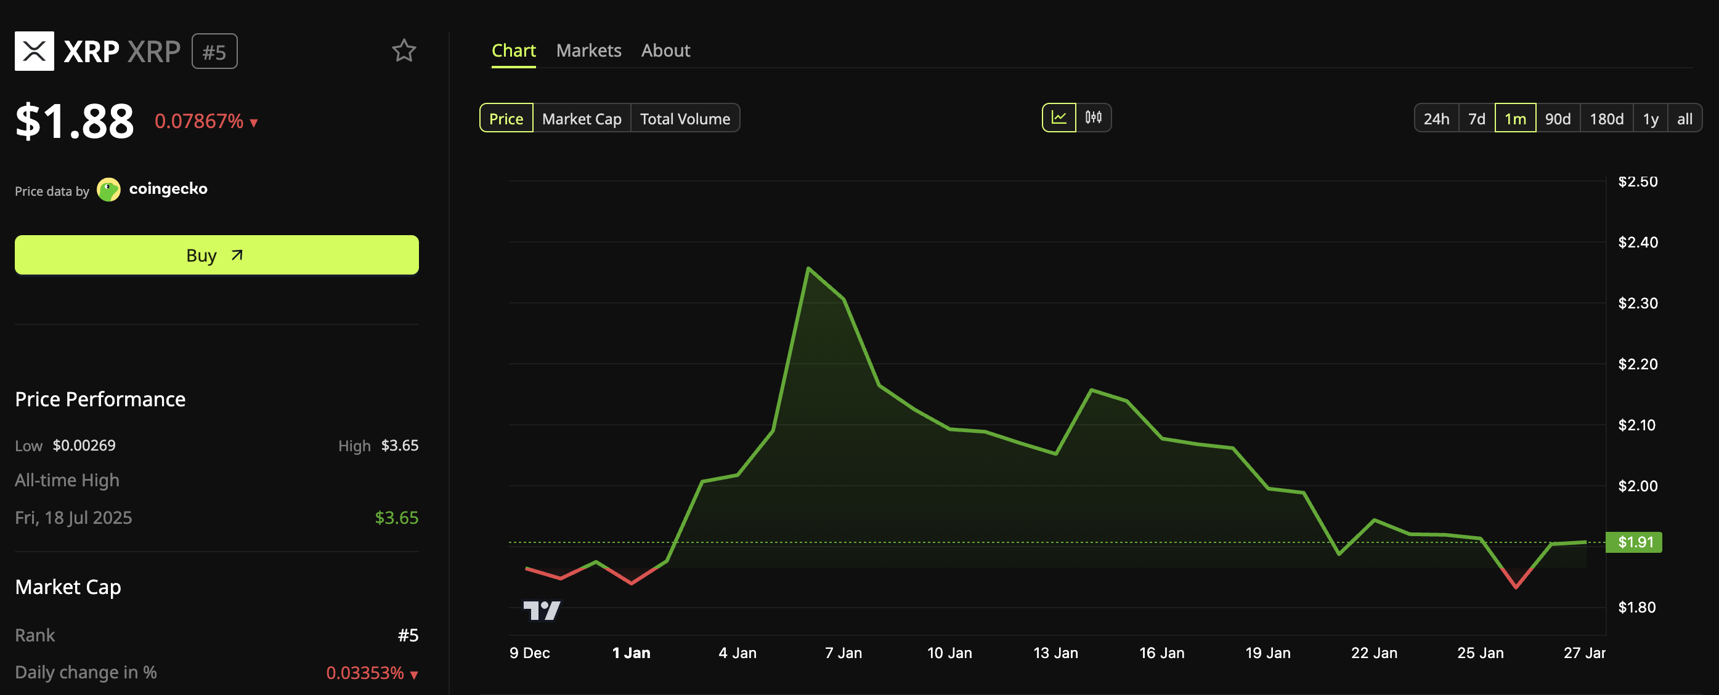Click the XRP logo icon
The image size is (1719, 695).
coord(34,50)
